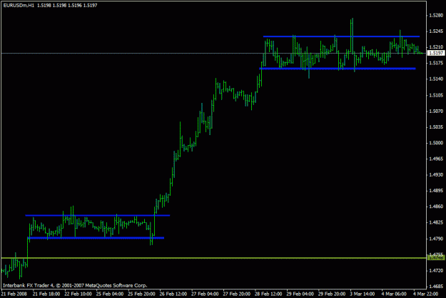The width and height of the screenshot is (446, 298).
Task: Select the lower blue line of the top range
Action: click(x=338, y=69)
